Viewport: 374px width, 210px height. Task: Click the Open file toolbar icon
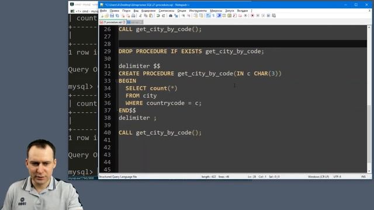[106, 16]
